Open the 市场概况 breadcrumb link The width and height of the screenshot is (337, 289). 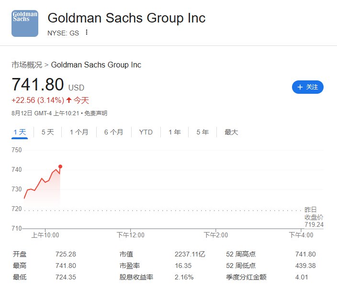click(27, 65)
